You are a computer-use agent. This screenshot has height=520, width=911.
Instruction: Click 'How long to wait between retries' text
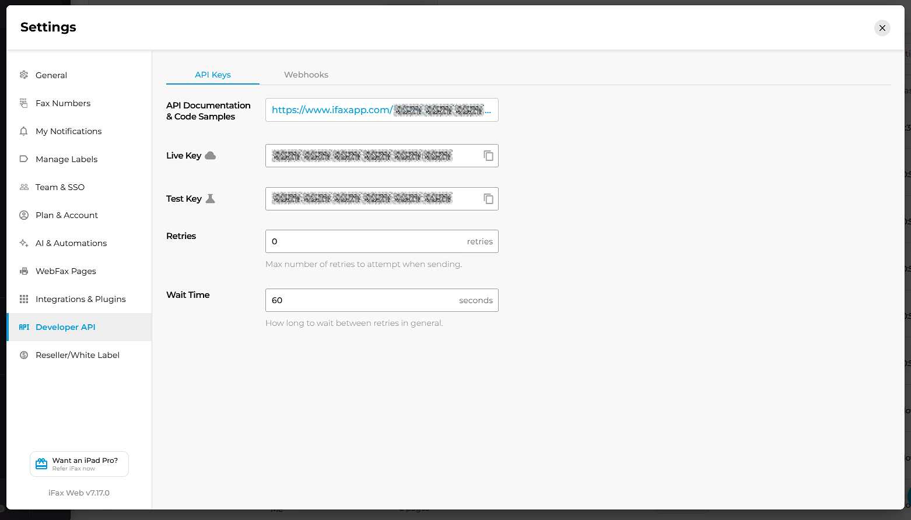point(354,323)
